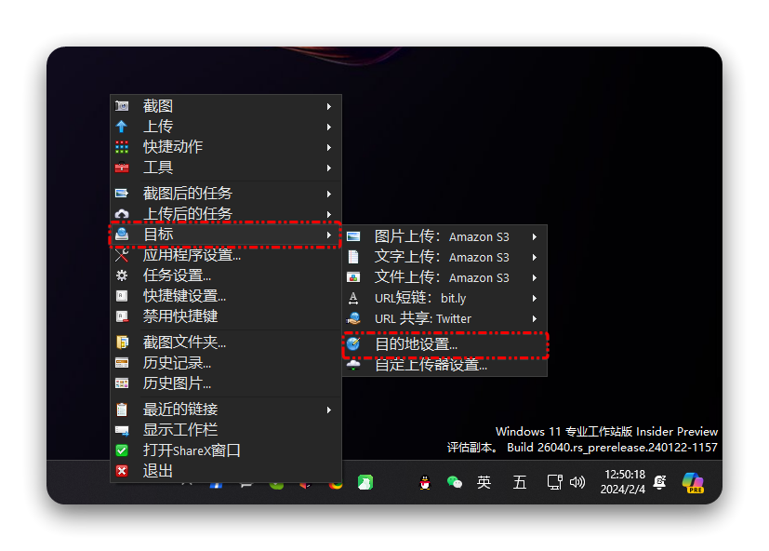769x551 pixels.
Task: Click the keyboard icon for 快捷键设置
Action: tap(122, 296)
